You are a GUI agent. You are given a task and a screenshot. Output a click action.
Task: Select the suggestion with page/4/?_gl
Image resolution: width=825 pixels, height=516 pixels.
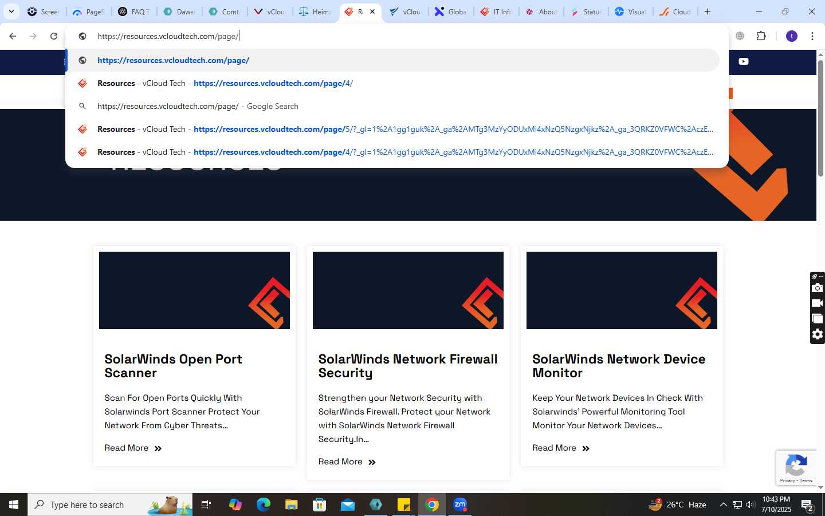[x=393, y=152]
